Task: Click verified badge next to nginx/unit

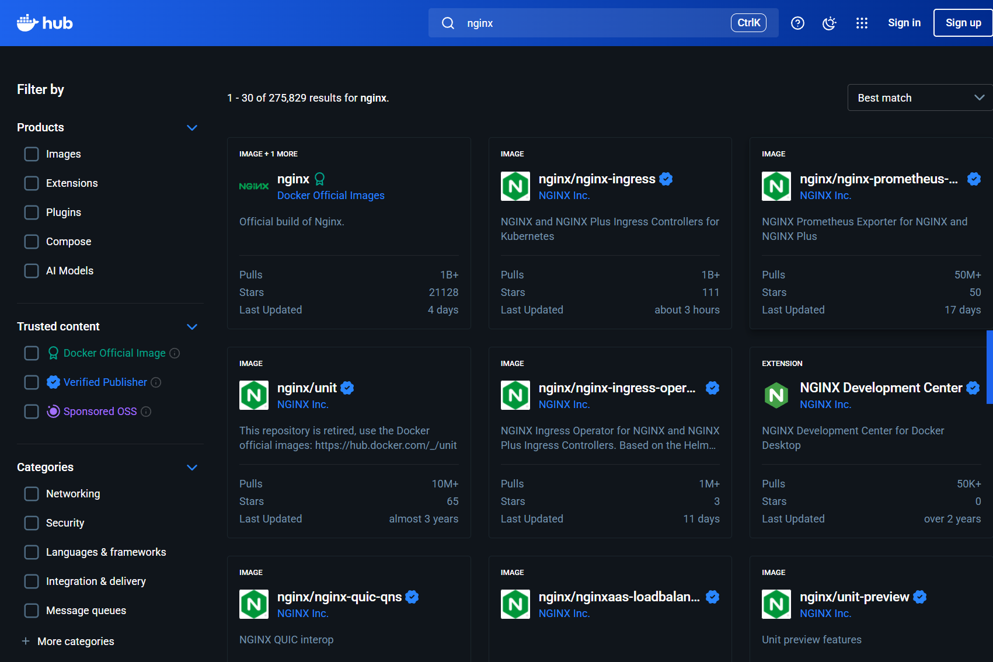Action: click(x=347, y=388)
